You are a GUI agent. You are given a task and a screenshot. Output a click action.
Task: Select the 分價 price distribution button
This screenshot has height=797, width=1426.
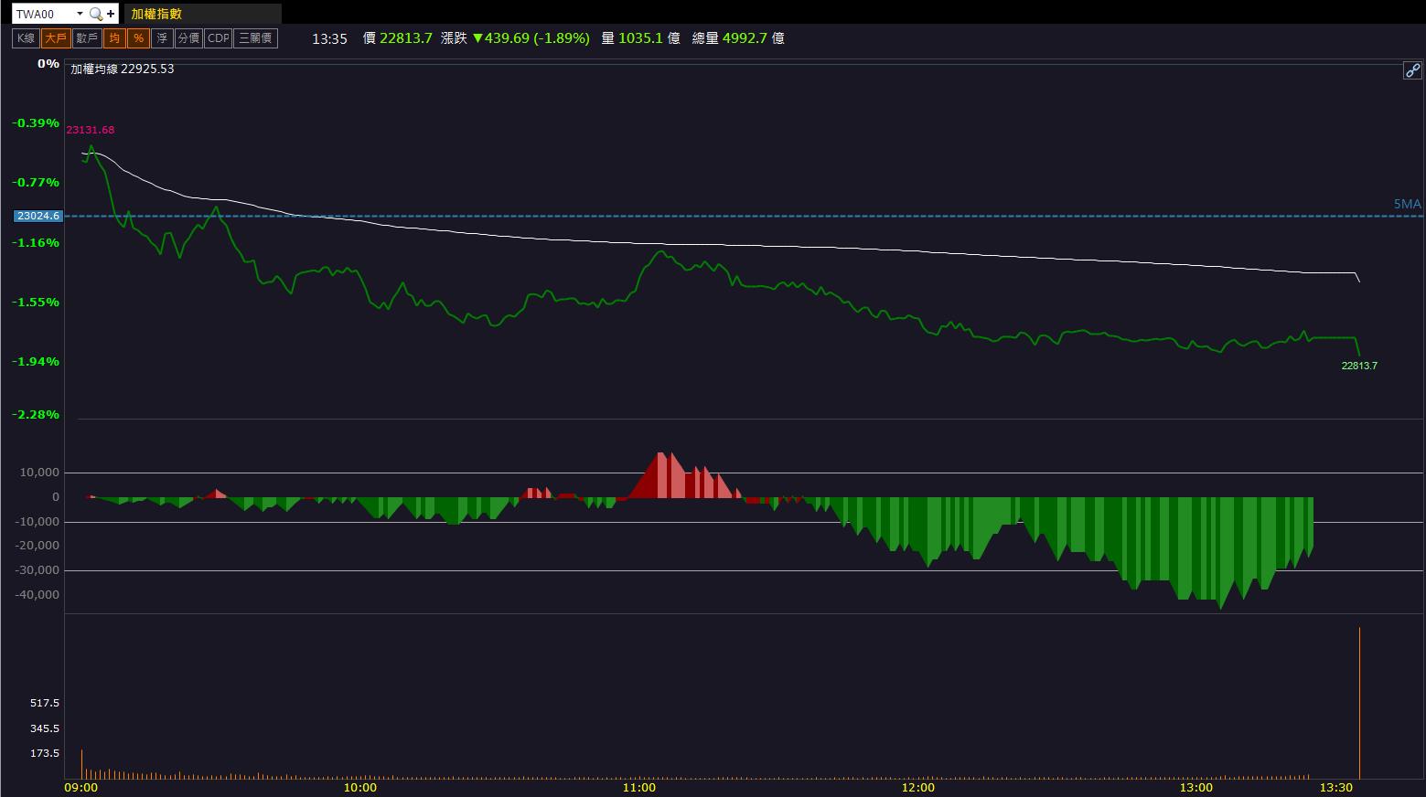(x=188, y=38)
